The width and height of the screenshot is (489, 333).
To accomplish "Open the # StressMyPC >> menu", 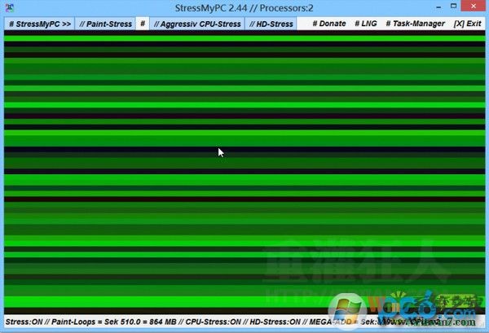I will pyautogui.click(x=40, y=24).
